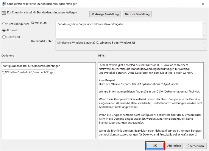Click the Konfigurationsdatei für Standardzuordnungen option label
The height and width of the screenshot is (151, 209).
point(32,66)
